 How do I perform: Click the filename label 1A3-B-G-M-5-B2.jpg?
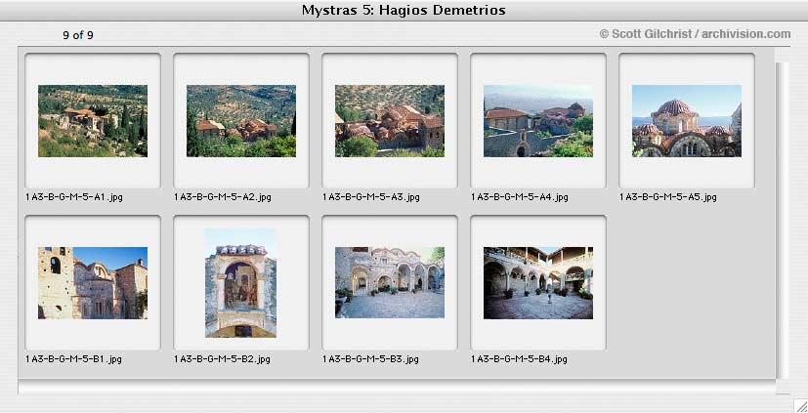(222, 359)
